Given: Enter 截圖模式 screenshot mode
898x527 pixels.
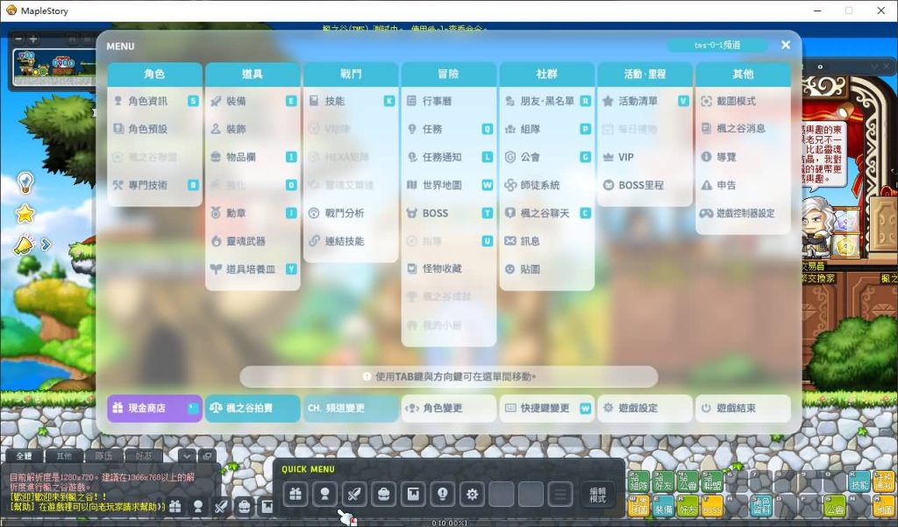Looking at the screenshot, I should coord(743,101).
